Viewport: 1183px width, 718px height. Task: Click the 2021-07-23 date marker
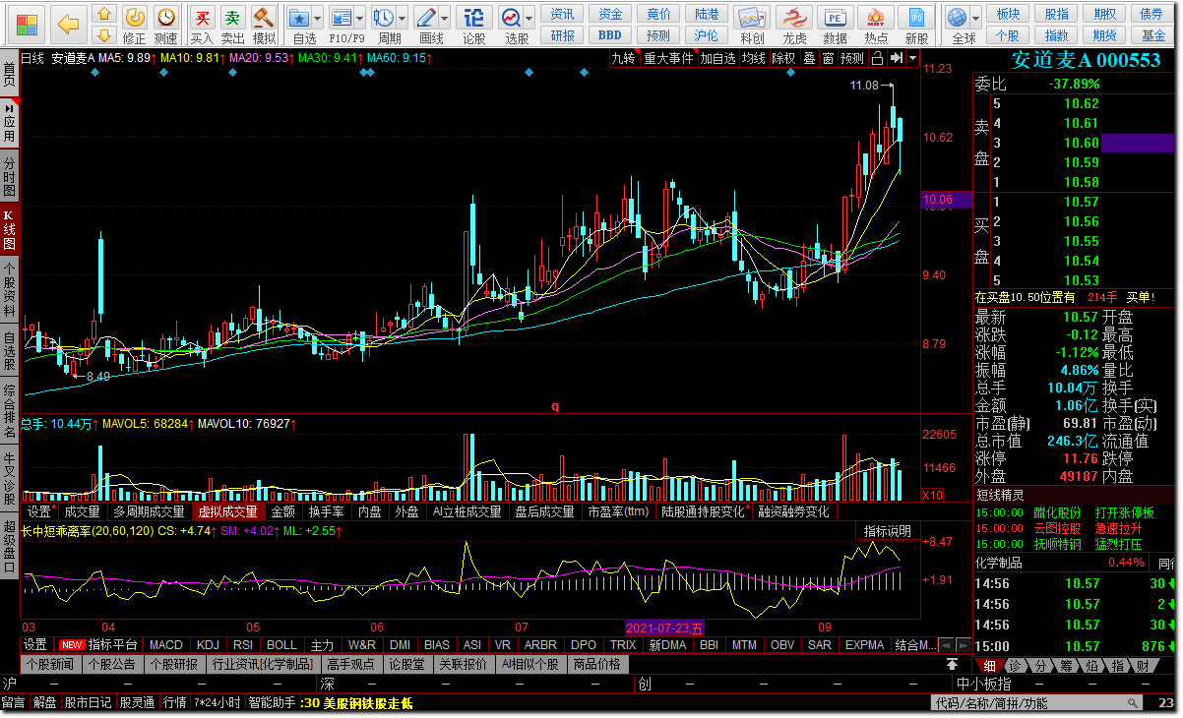[x=665, y=628]
